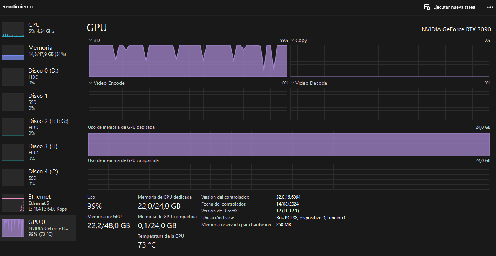Expand the Video Decode graph options
496x256 pixels.
coord(292,83)
